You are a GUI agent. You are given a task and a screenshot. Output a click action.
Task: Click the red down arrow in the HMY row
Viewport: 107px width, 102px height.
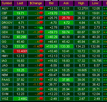pyautogui.click(x=41, y=56)
